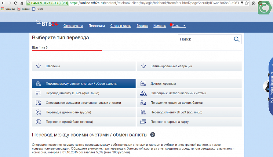Click the star icon beside Запланированные операции
This screenshot has height=157, width=273.
pos(143,66)
